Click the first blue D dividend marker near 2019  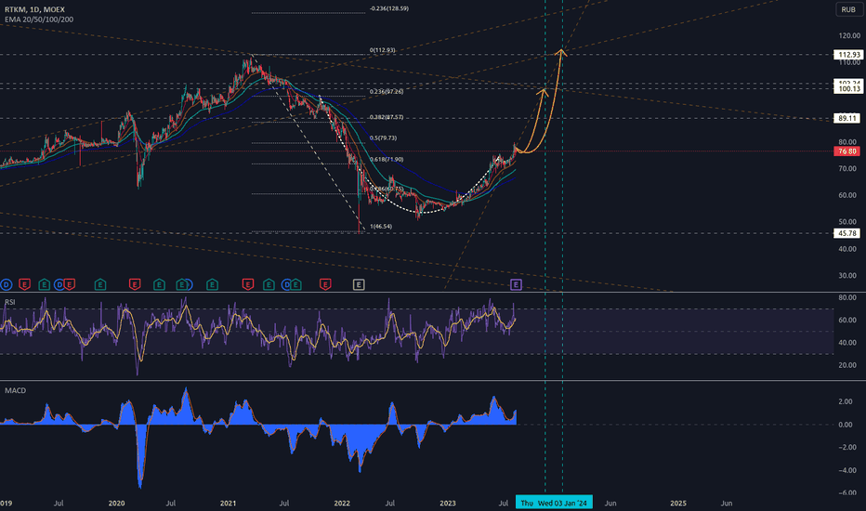tap(7, 285)
